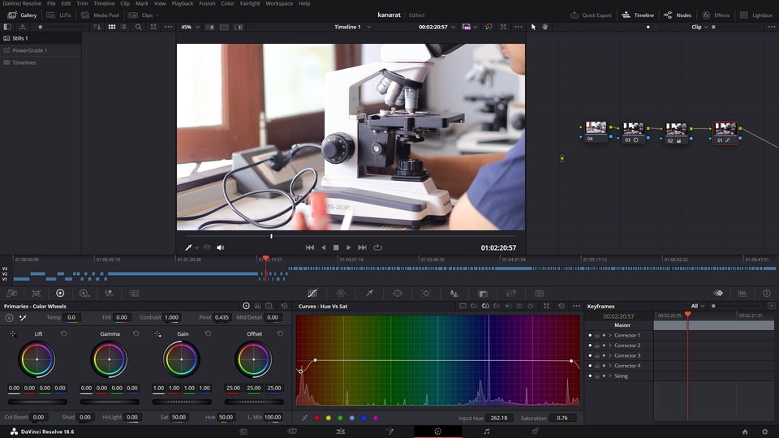Click the Quick Export button
Image resolution: width=779 pixels, height=438 pixels.
[592, 15]
